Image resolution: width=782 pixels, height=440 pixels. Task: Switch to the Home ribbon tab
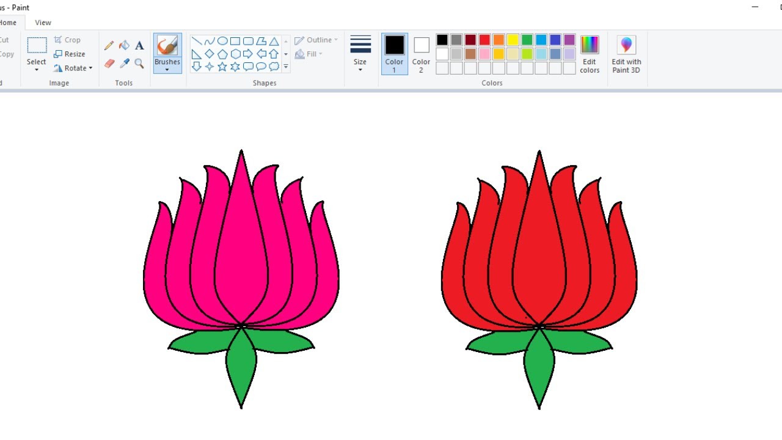[x=9, y=23]
